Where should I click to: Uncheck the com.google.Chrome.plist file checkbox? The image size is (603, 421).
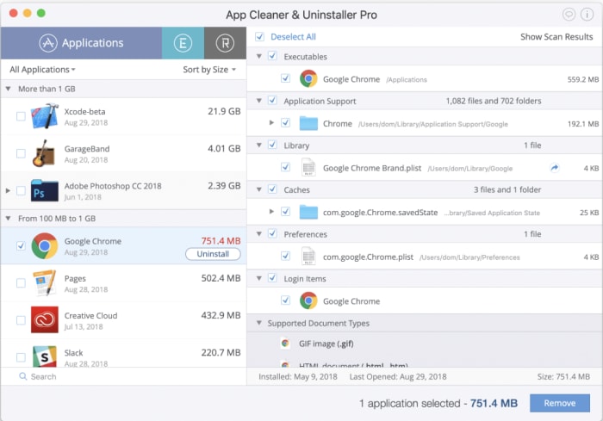pyautogui.click(x=285, y=257)
